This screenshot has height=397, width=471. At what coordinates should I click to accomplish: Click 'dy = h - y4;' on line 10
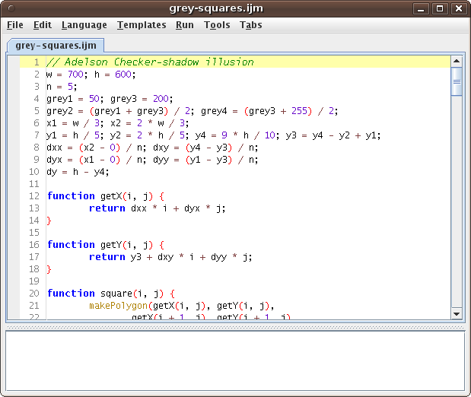pyautogui.click(x=78, y=172)
